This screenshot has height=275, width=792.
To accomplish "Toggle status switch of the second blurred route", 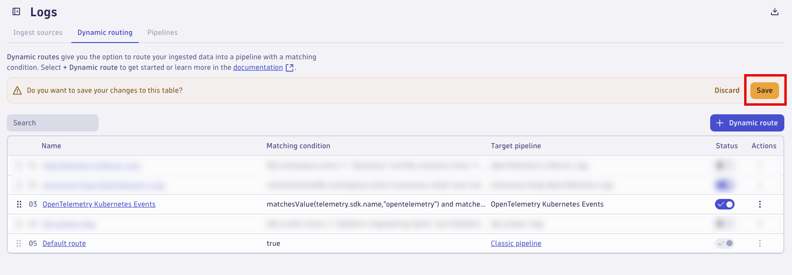I will 725,185.
